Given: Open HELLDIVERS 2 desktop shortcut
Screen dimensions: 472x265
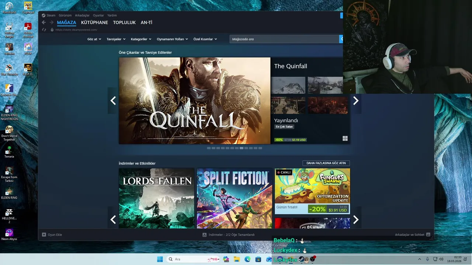Looking at the screenshot, I should point(9,216).
